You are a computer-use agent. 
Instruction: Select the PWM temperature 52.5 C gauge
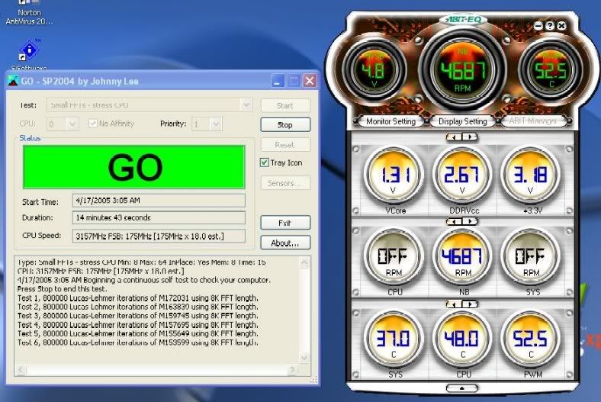(531, 339)
